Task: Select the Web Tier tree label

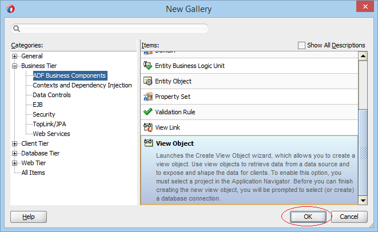Action: 34,163
